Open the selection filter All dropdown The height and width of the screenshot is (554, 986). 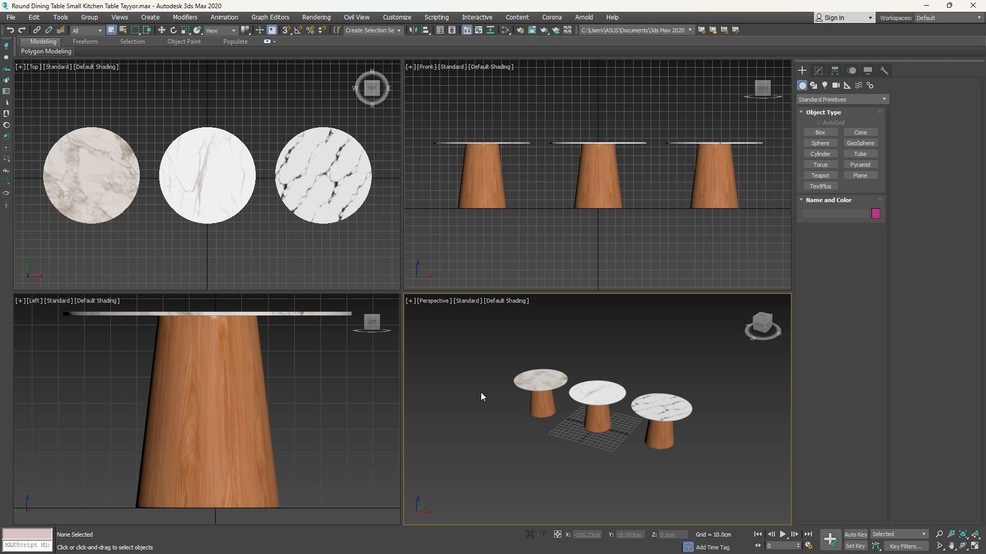tap(87, 31)
